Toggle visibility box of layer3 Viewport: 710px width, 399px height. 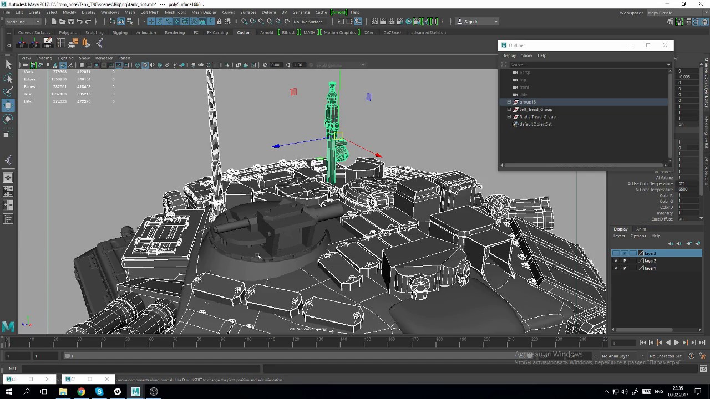point(616,253)
